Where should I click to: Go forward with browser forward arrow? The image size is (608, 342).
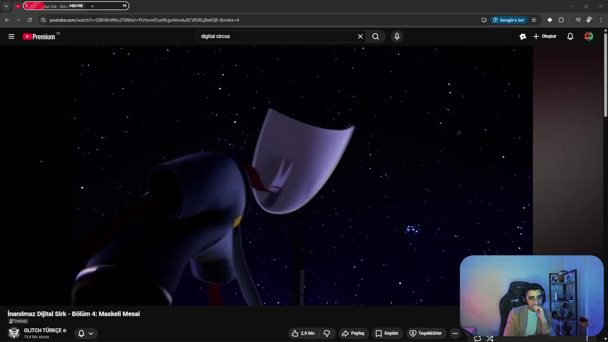(x=18, y=20)
